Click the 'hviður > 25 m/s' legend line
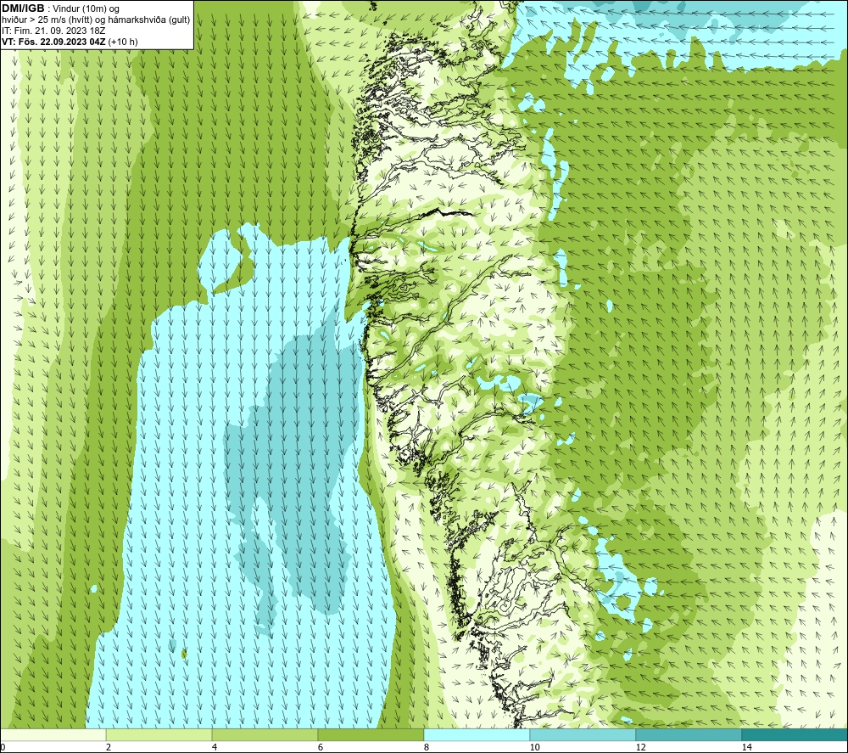 (x=96, y=20)
